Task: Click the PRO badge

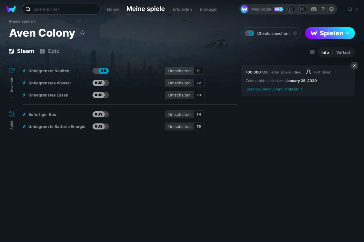Action: pos(278,9)
